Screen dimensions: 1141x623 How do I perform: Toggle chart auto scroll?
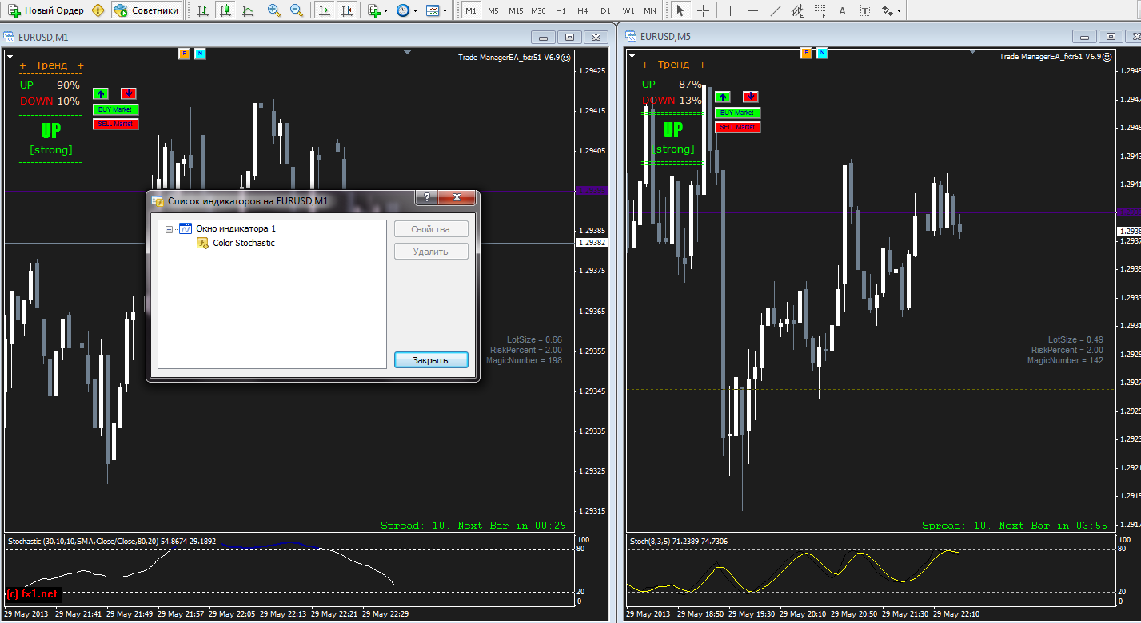point(324,10)
